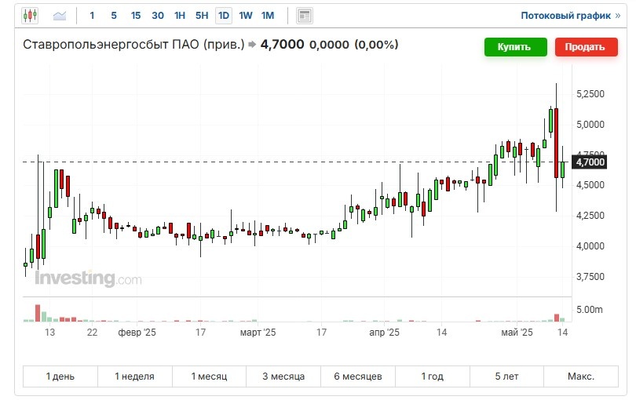This screenshot has height=400, width=636.
Task: Click the red Продать button
Action: coord(586,47)
